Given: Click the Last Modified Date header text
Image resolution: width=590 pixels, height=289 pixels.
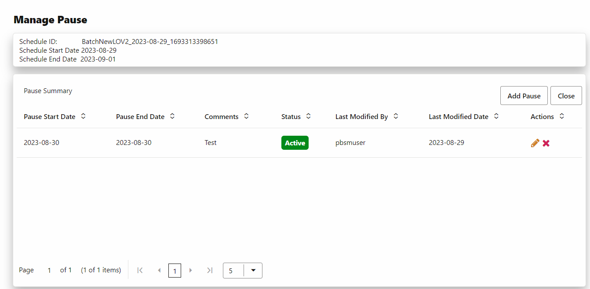Looking at the screenshot, I should (x=459, y=117).
